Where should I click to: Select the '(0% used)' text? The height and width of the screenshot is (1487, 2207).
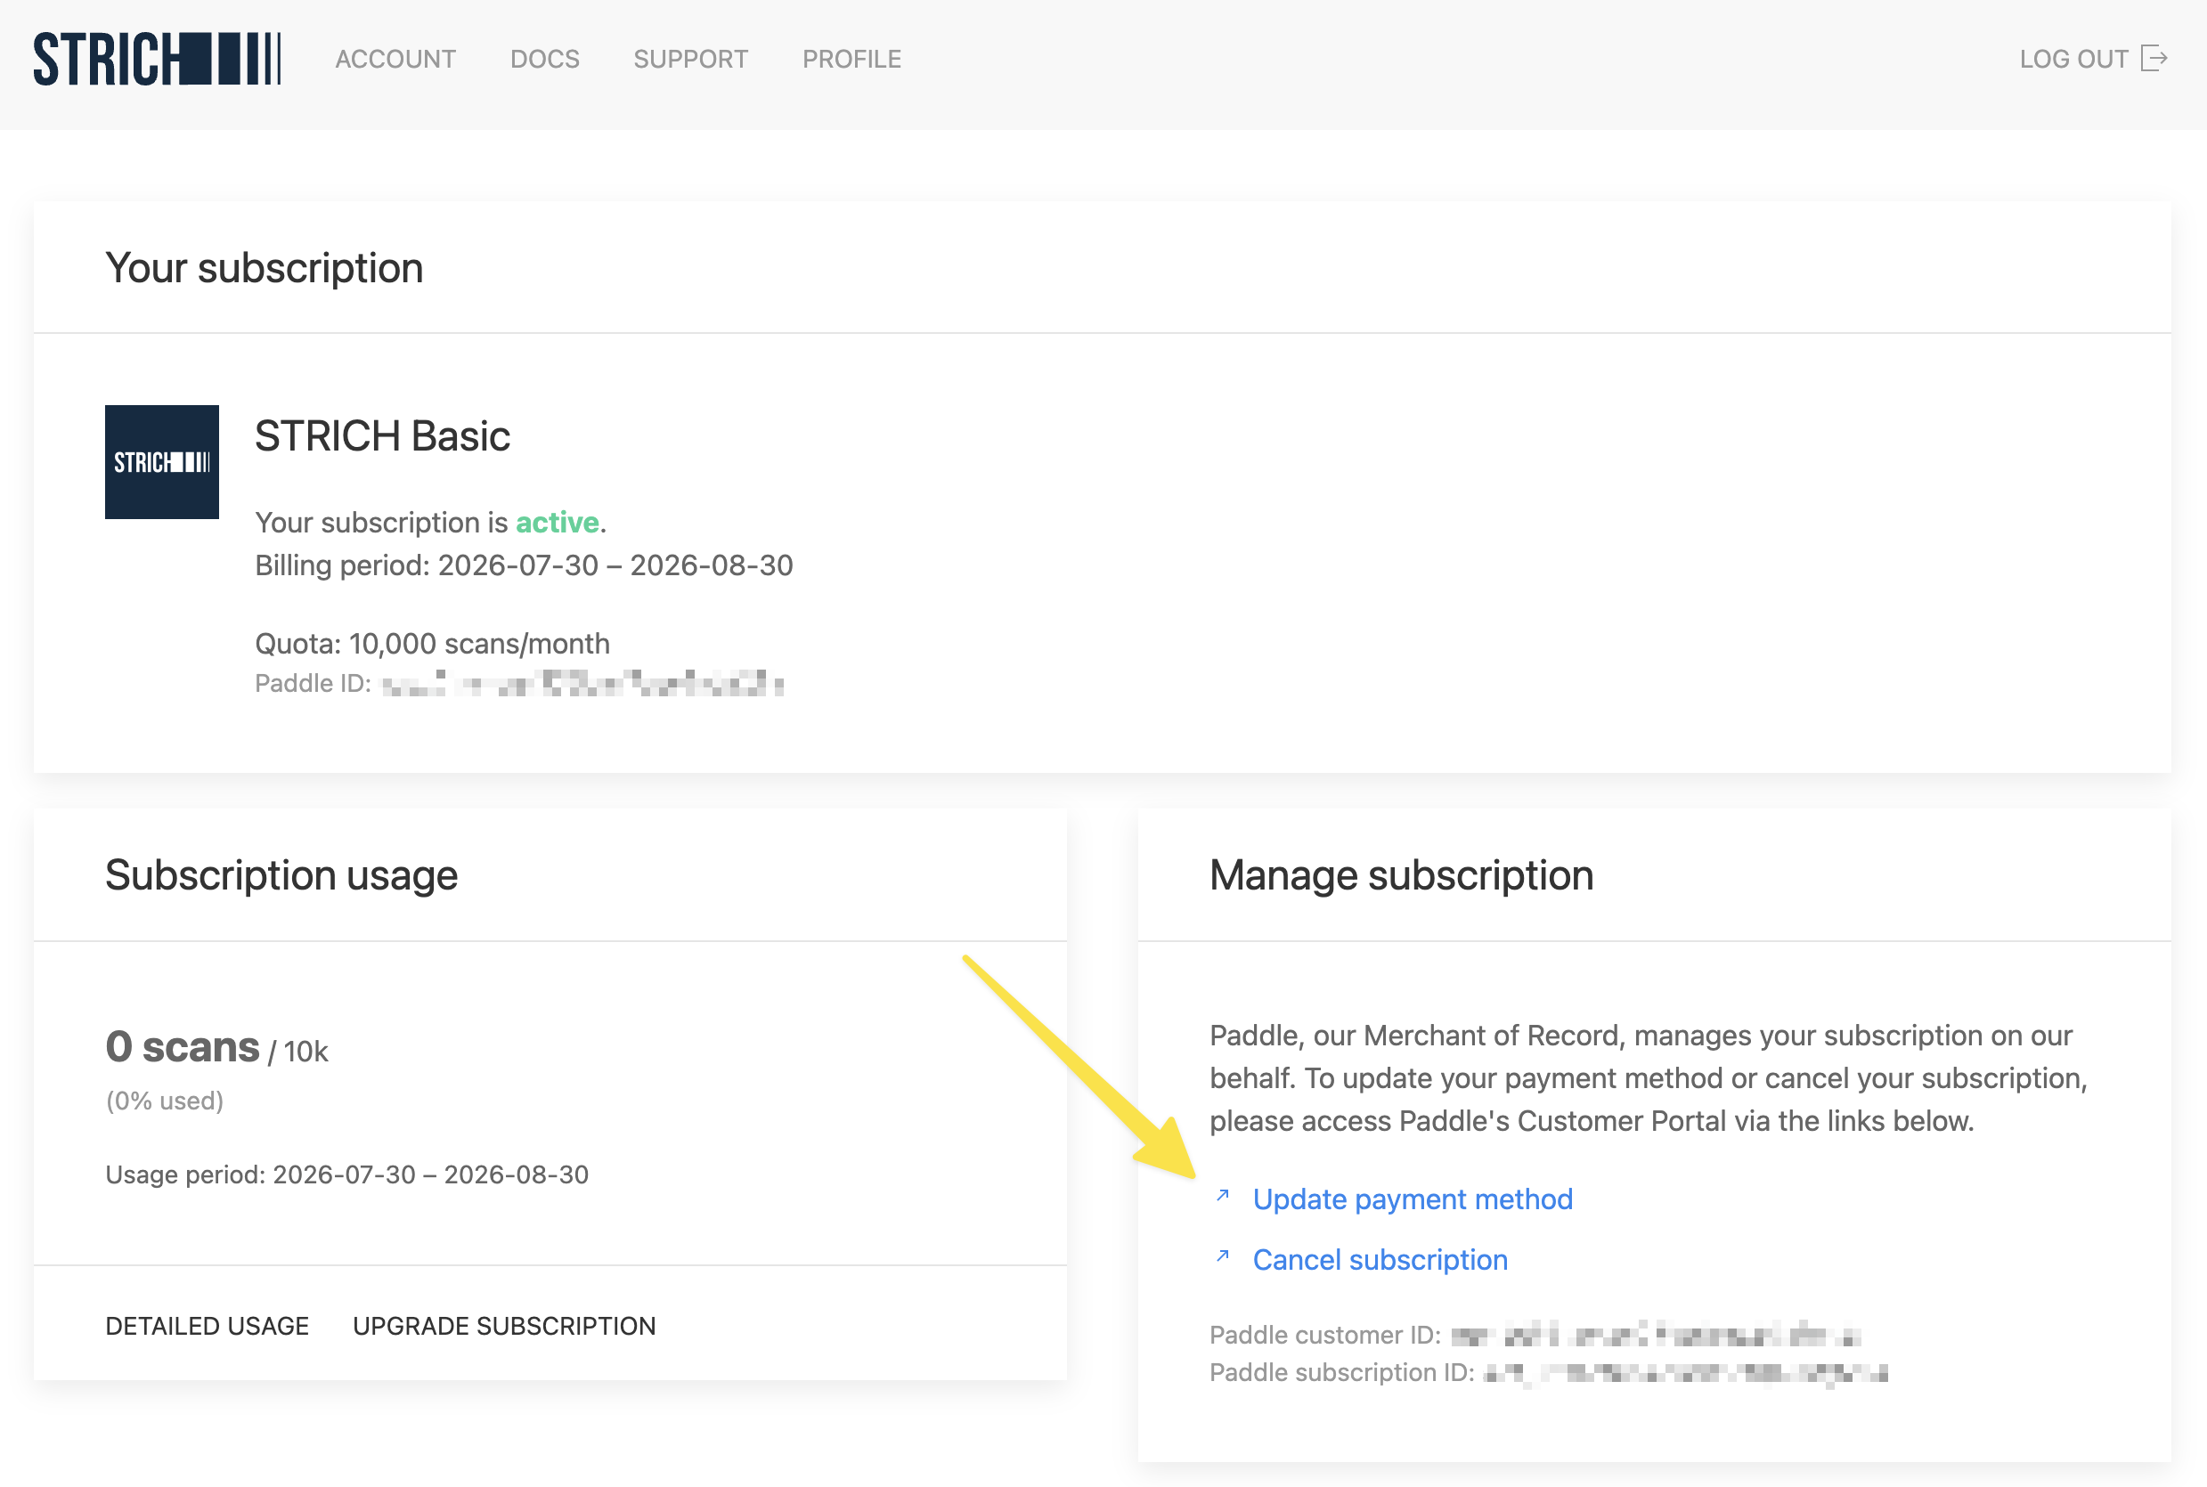[165, 1100]
